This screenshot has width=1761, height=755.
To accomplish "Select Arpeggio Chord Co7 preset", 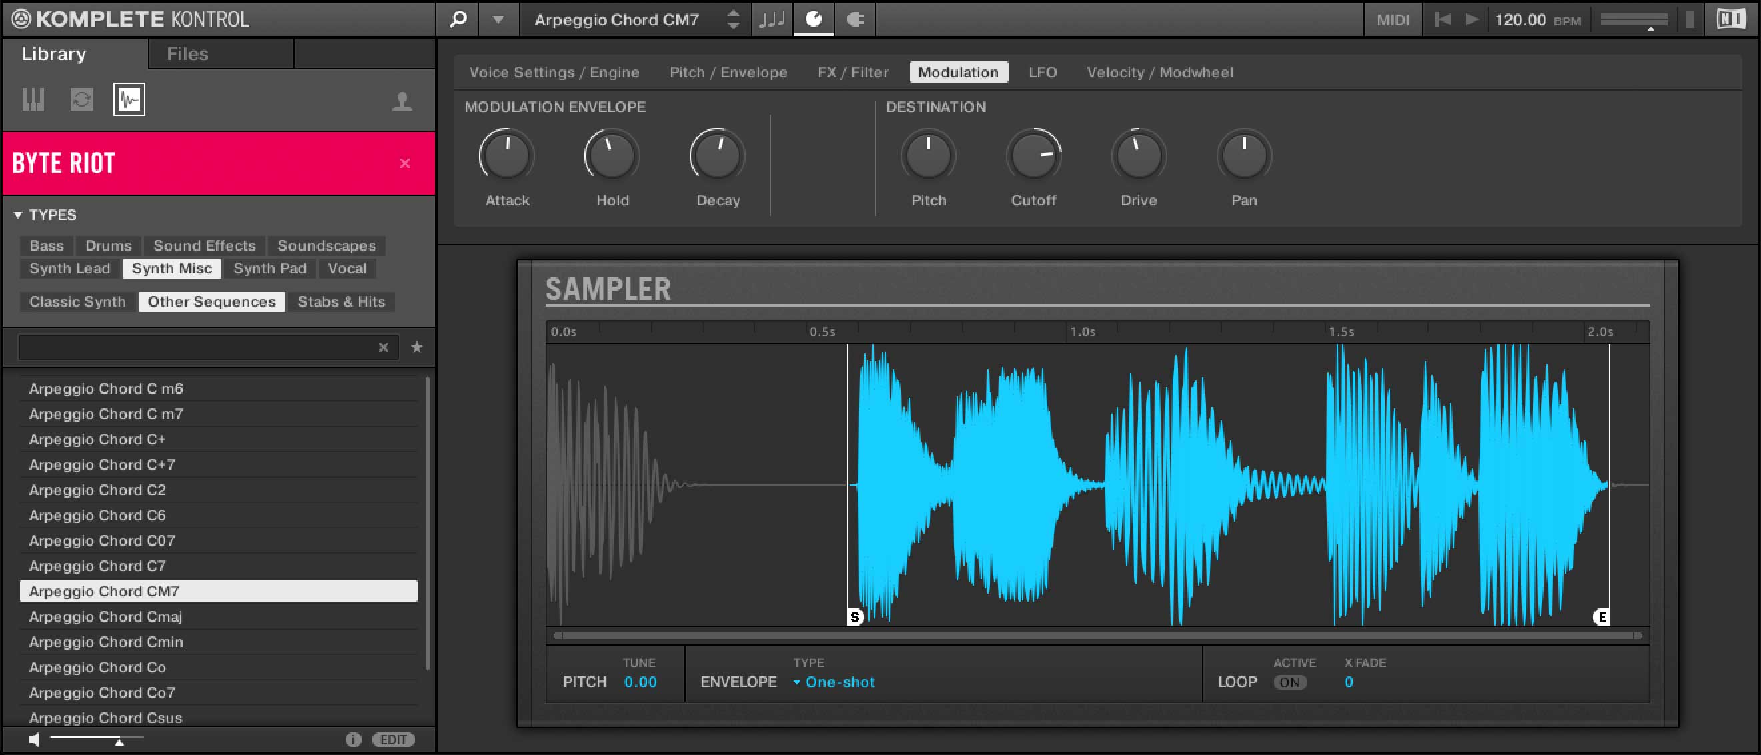I will pos(219,693).
